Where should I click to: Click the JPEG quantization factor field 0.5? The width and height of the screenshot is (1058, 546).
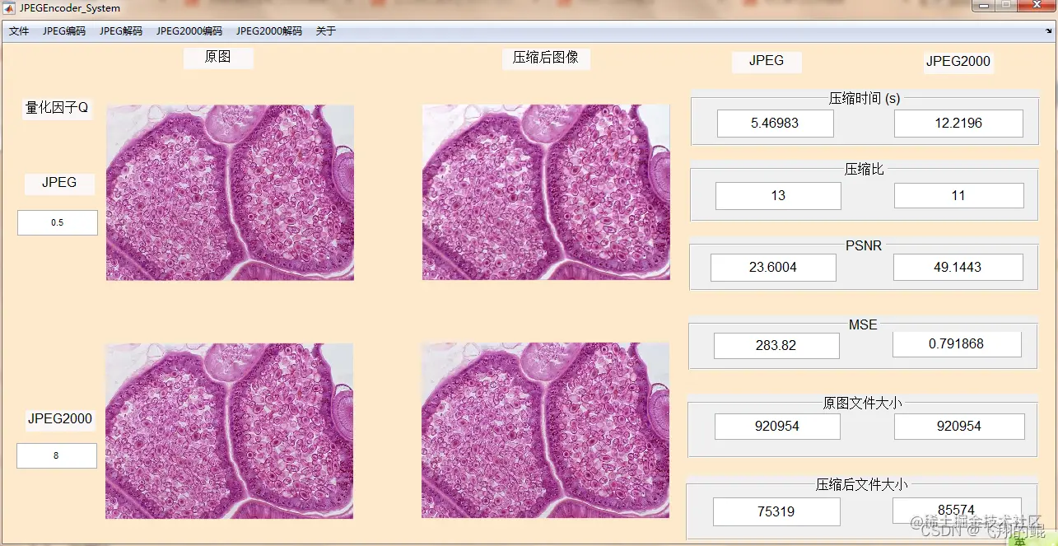point(58,222)
